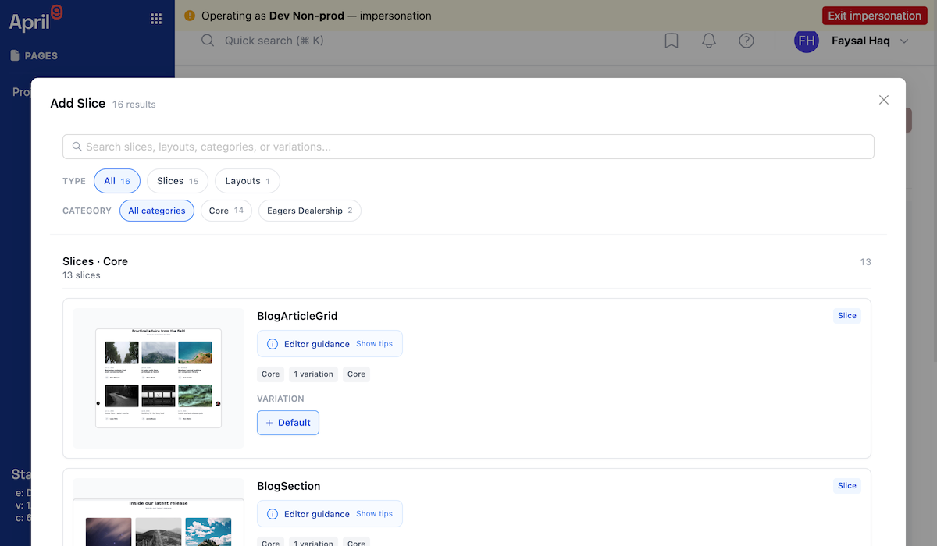Click the magnifier icon in slice search
The height and width of the screenshot is (546, 937).
[77, 147]
